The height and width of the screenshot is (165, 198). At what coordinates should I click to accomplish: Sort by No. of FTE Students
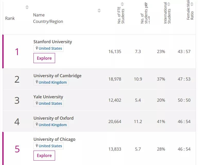click(122, 4)
